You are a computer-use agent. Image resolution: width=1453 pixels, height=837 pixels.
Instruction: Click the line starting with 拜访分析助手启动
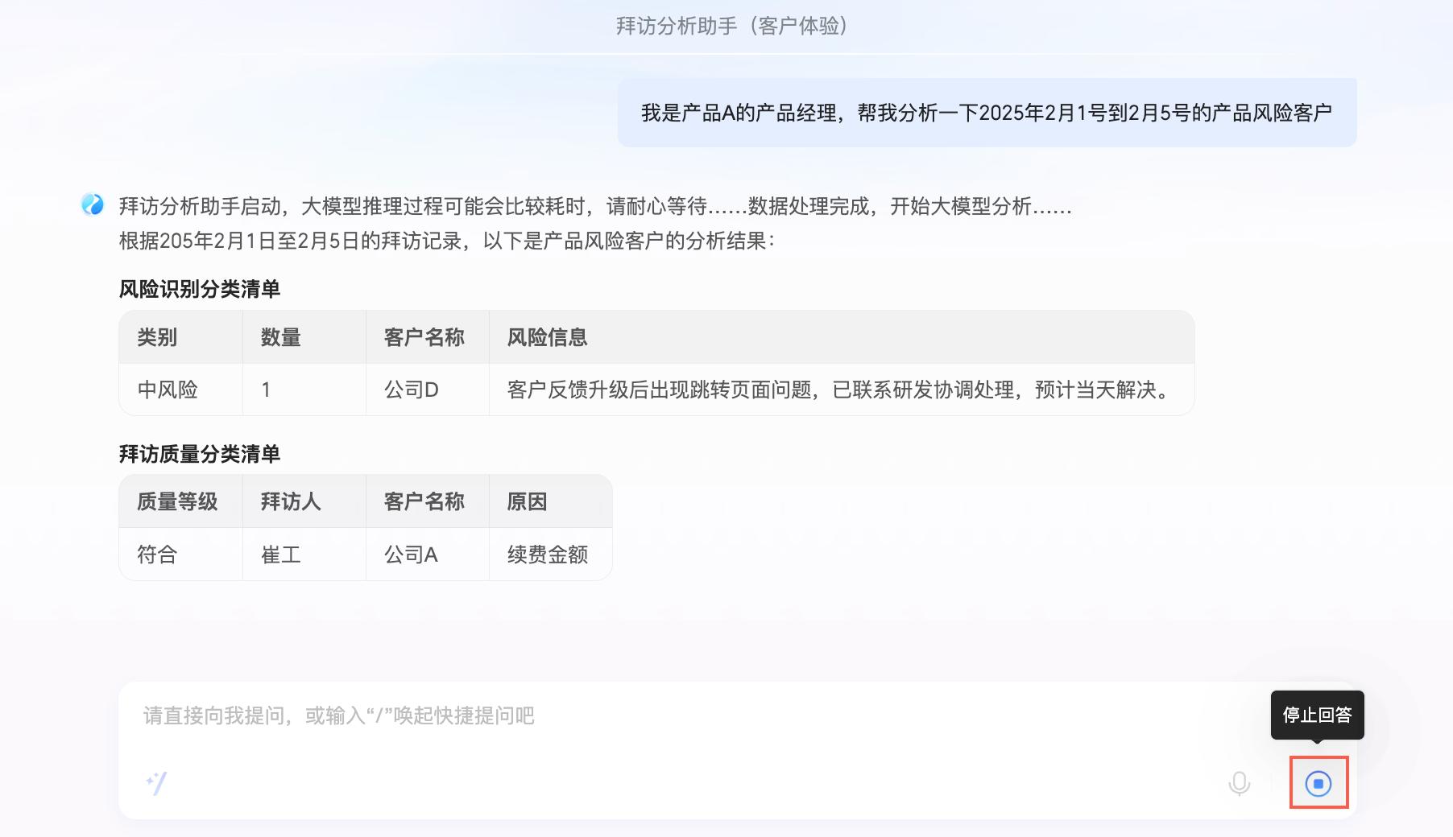(595, 207)
